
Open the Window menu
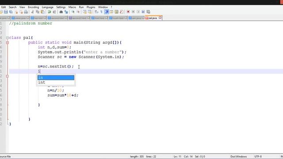[103, 7]
